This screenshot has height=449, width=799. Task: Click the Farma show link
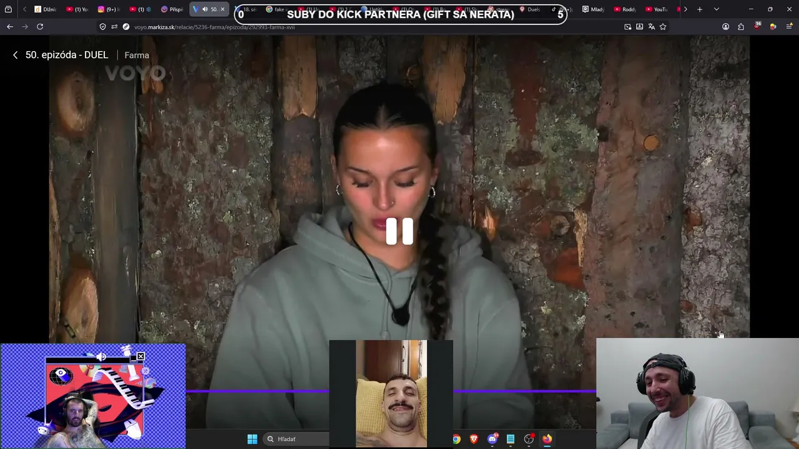pyautogui.click(x=137, y=56)
